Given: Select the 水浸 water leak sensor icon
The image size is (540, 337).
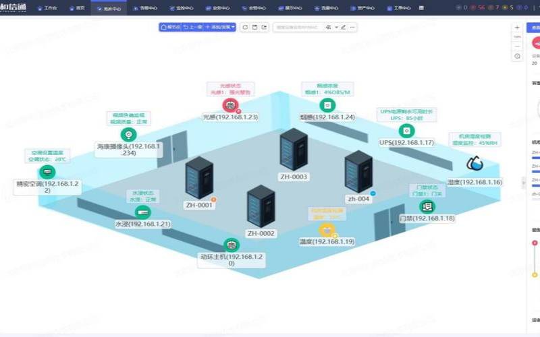Looking at the screenshot, I should point(142,212).
